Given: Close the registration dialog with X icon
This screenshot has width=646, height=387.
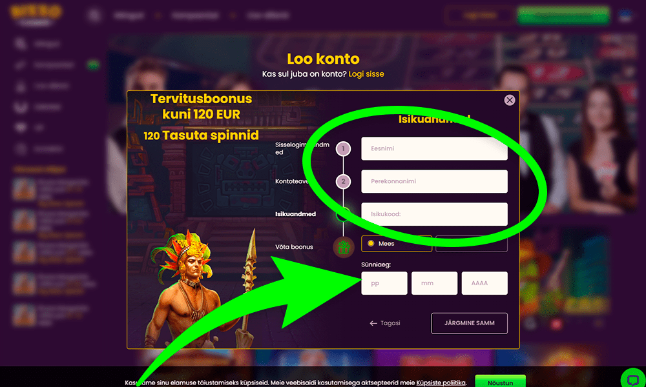Looking at the screenshot, I should (x=509, y=100).
